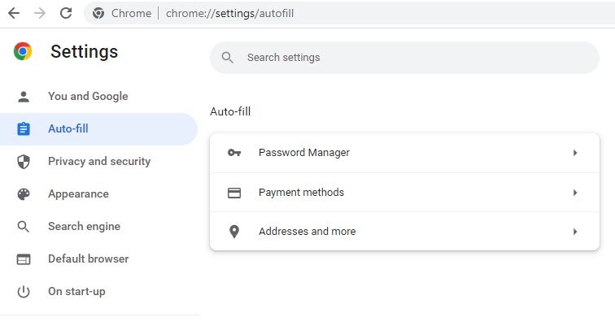Image resolution: width=615 pixels, height=326 pixels.
Task: Click the browser back arrow
Action: point(13,13)
